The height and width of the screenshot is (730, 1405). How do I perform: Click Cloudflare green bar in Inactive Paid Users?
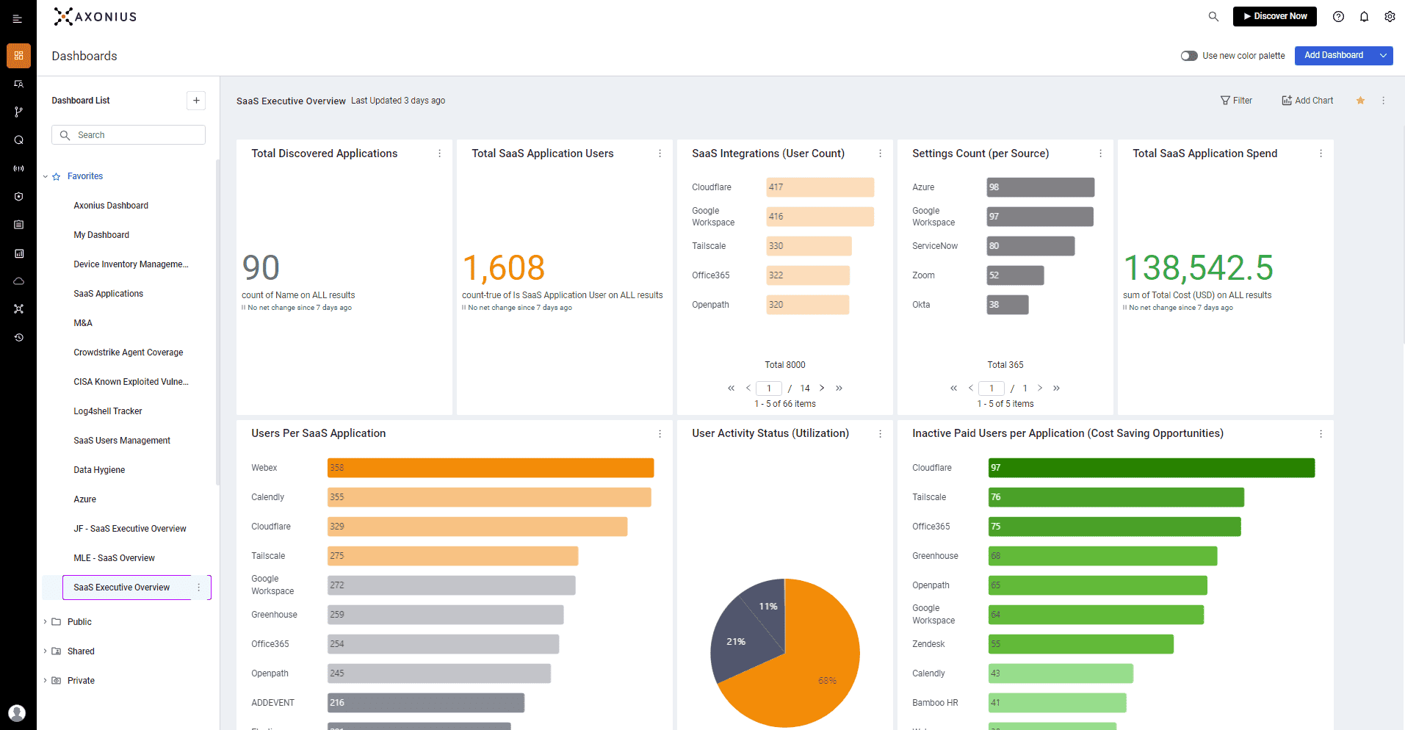point(1152,468)
